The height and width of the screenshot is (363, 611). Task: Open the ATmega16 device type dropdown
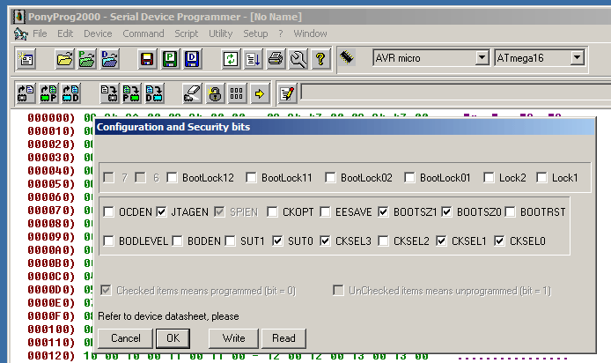[577, 57]
